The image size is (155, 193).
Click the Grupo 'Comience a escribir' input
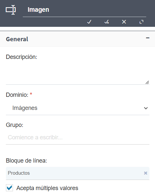click(77, 137)
